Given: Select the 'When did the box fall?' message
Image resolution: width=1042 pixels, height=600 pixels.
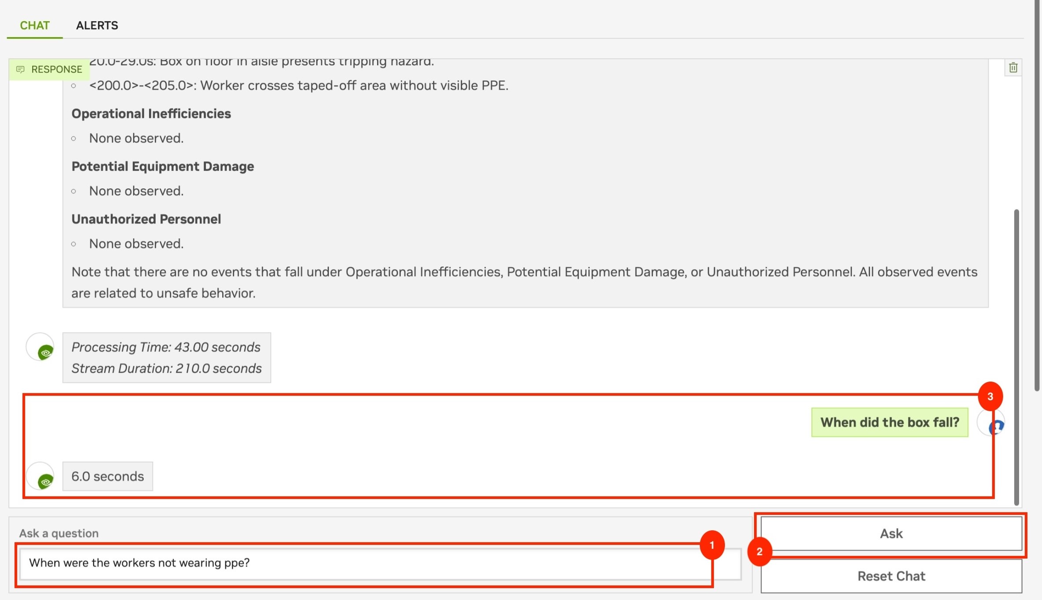Looking at the screenshot, I should click(889, 422).
